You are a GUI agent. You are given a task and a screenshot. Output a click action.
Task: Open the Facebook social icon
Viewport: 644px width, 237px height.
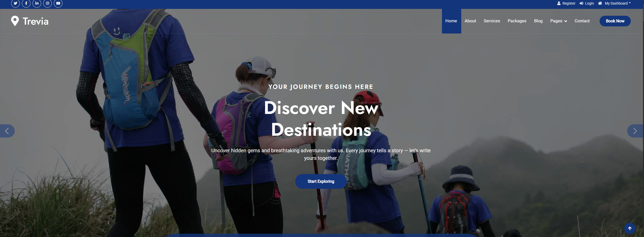tap(26, 3)
